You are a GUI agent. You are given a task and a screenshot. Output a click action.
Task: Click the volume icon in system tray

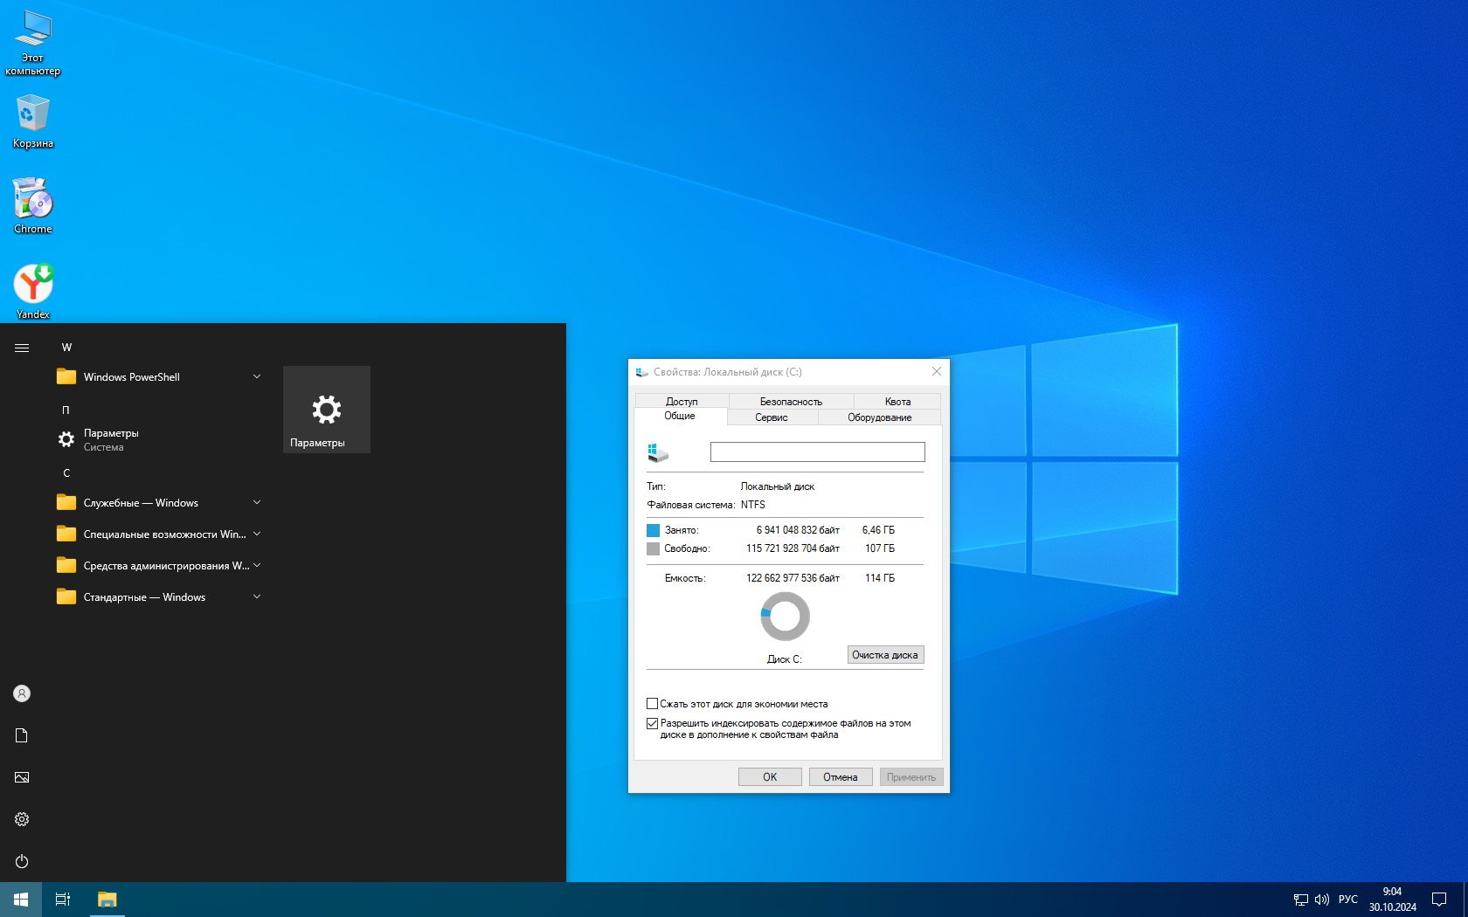[x=1321, y=899]
